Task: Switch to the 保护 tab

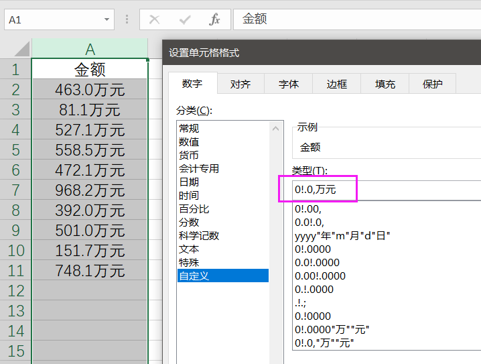Action: coord(433,84)
